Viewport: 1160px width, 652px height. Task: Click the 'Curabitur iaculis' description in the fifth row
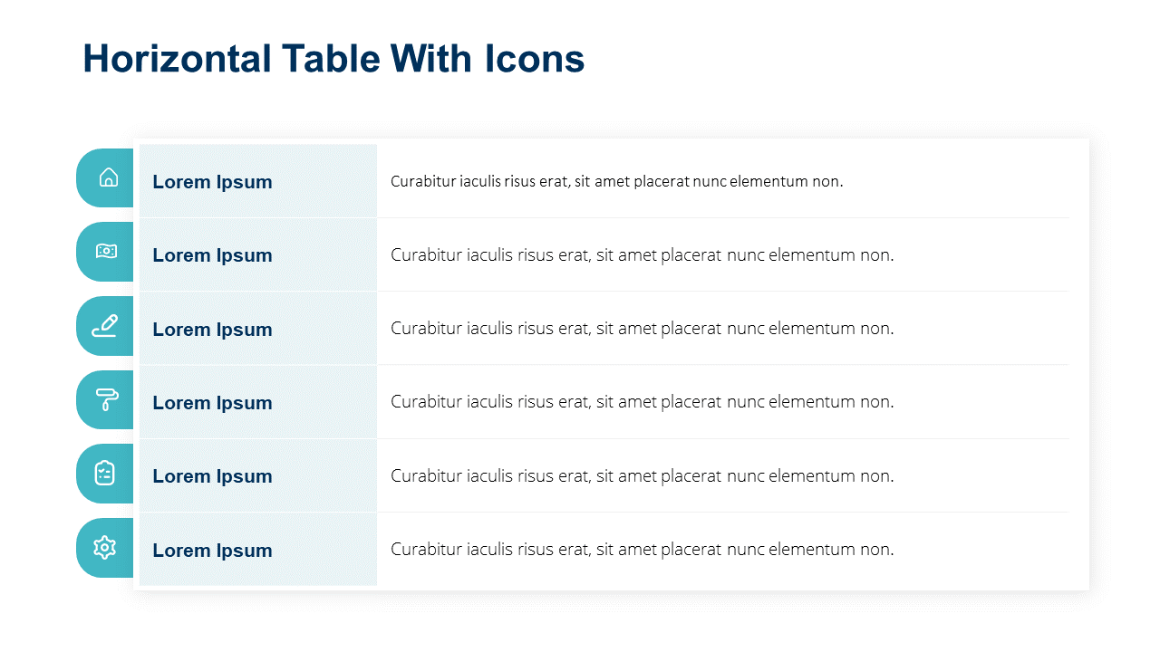pos(642,476)
